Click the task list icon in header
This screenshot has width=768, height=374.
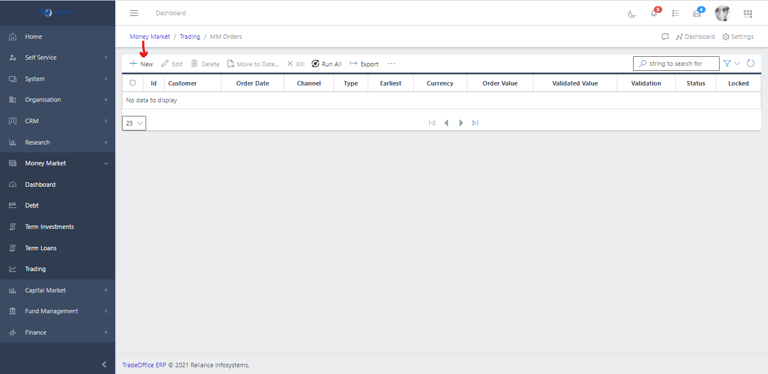pos(675,13)
